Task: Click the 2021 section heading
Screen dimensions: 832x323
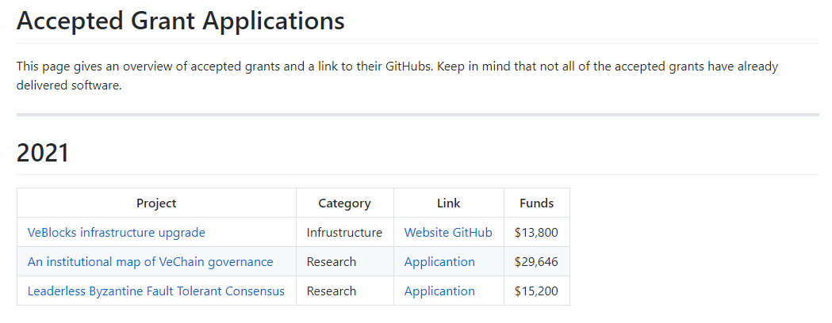Action: [43, 153]
